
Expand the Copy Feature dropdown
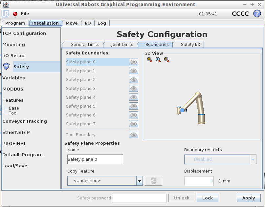[x=139, y=181]
